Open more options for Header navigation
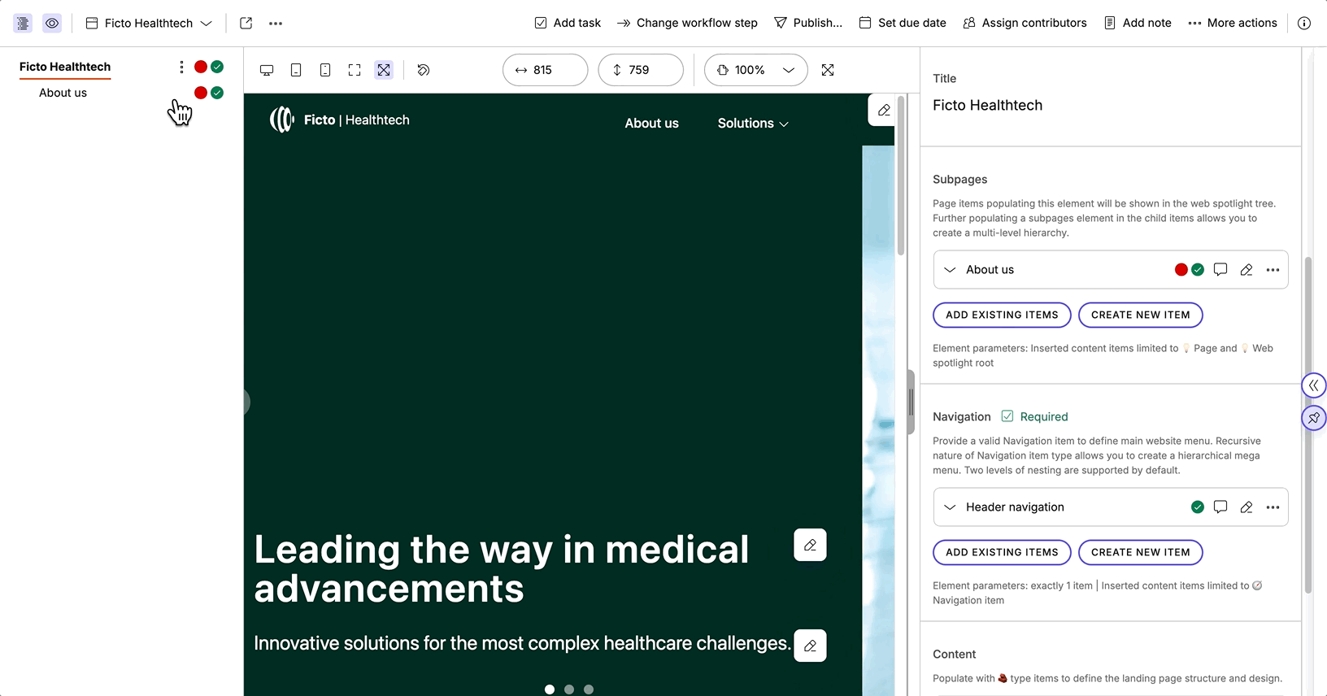This screenshot has height=696, width=1327. tap(1273, 507)
